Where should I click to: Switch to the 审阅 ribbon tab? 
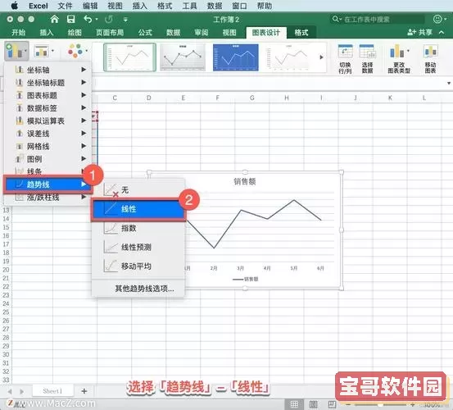[x=201, y=32]
